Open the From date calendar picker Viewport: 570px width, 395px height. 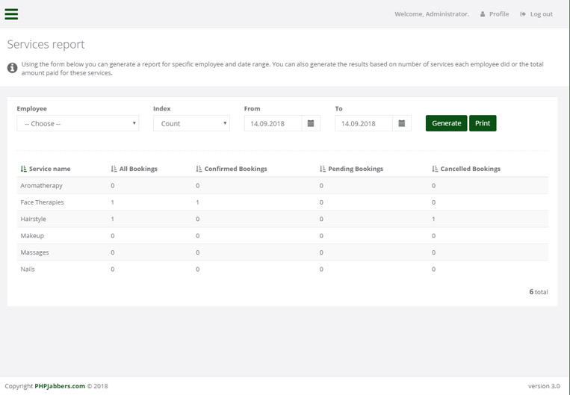click(311, 123)
